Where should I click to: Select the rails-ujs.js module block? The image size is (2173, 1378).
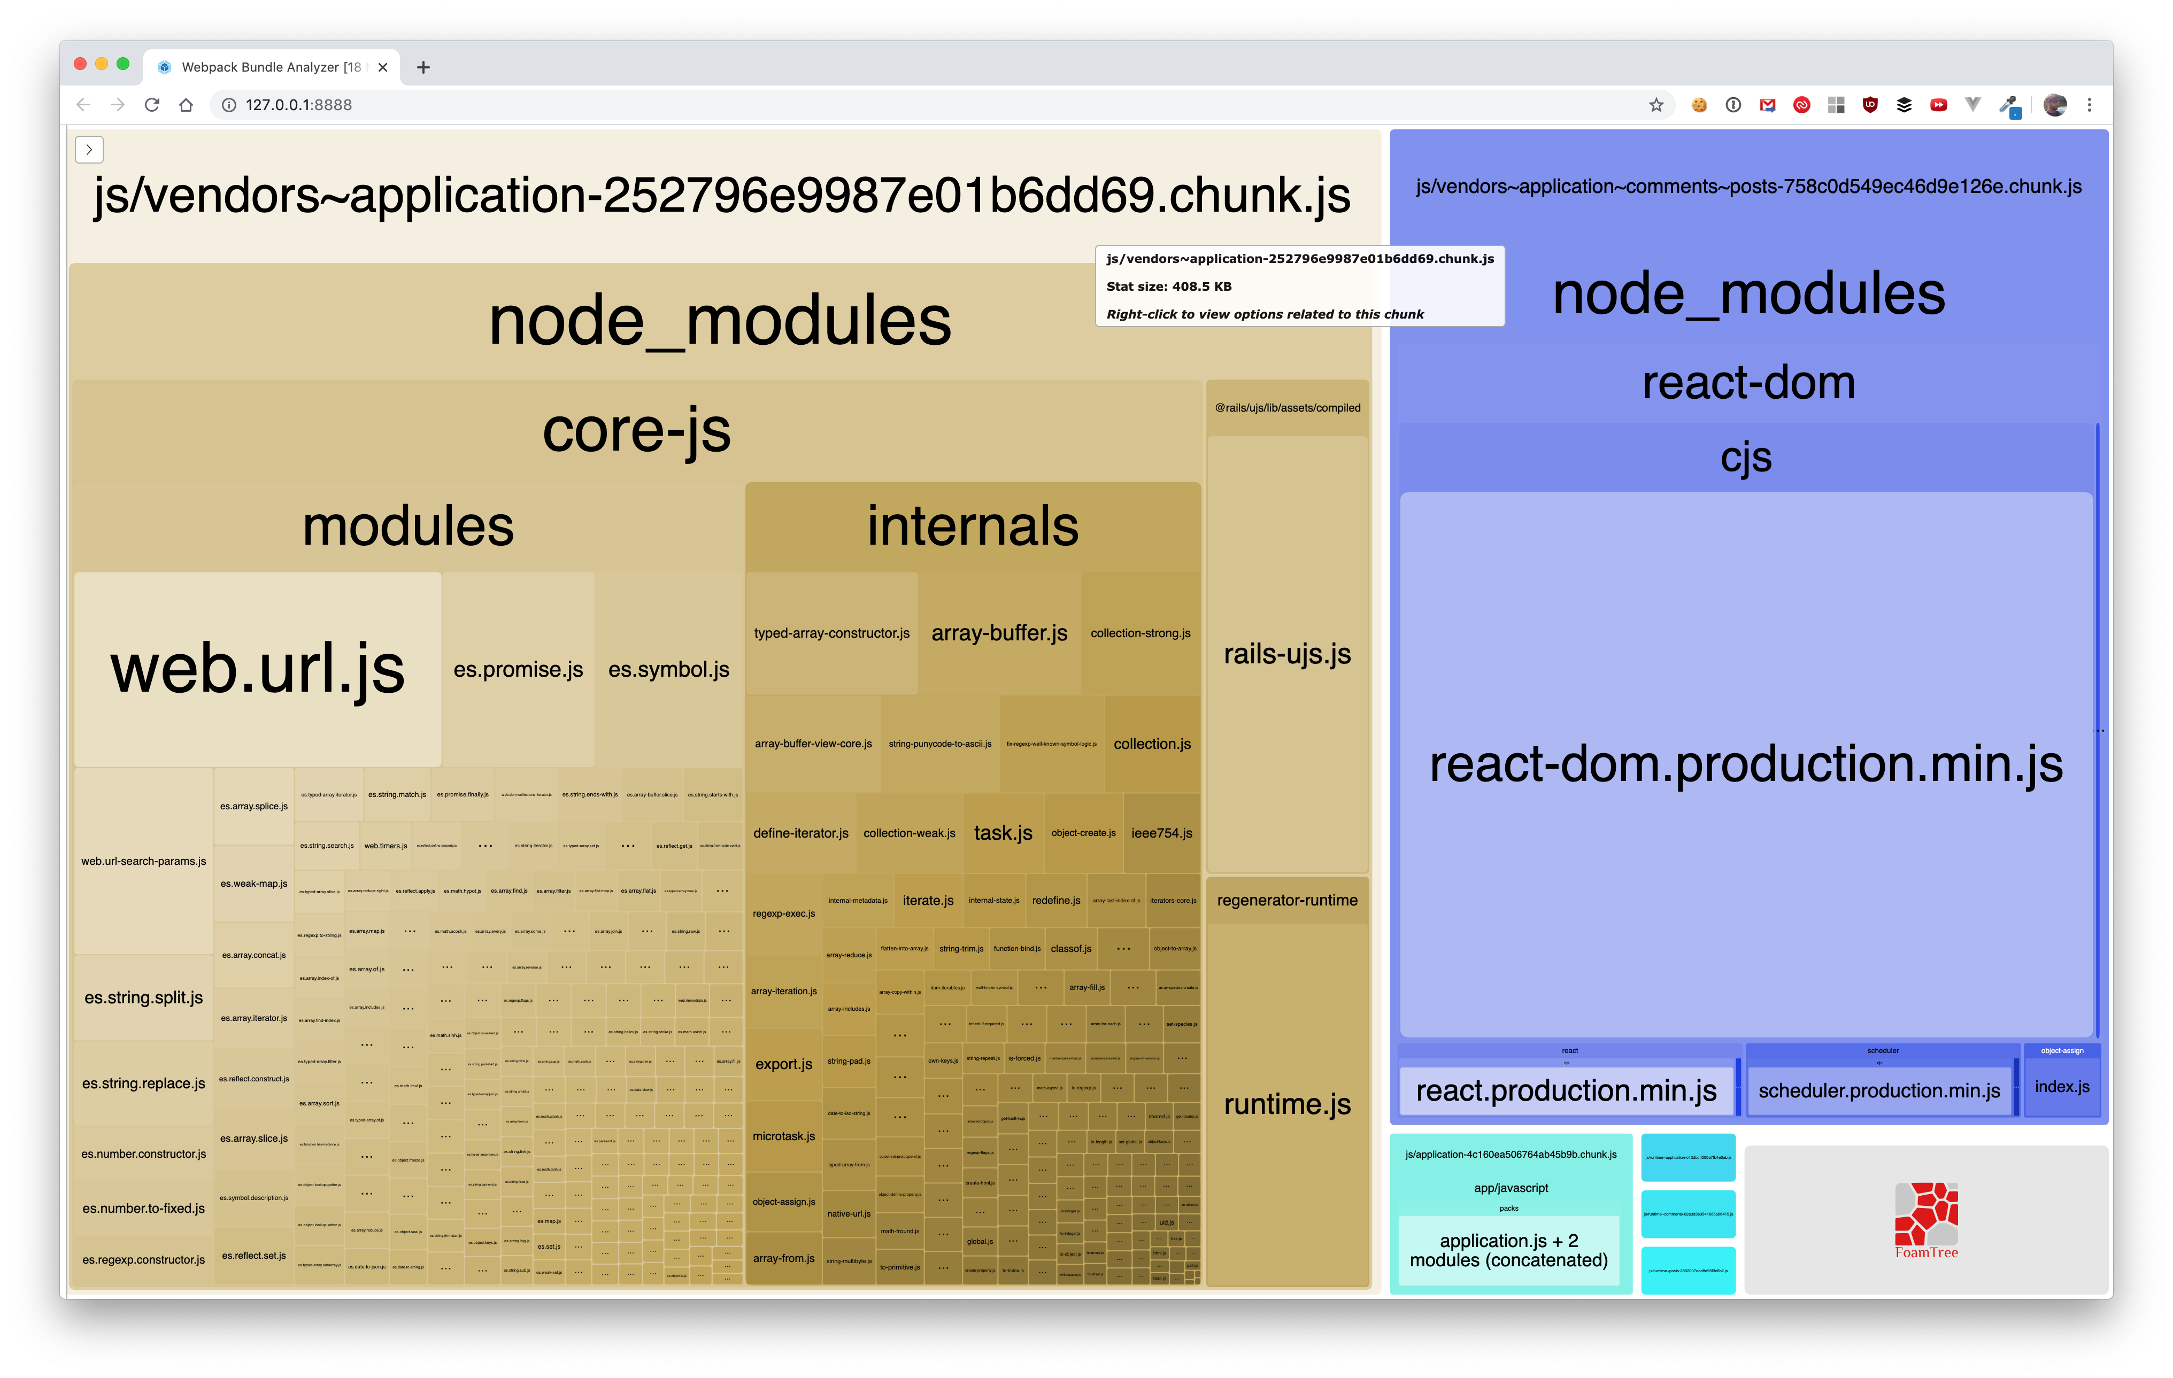(x=1287, y=654)
